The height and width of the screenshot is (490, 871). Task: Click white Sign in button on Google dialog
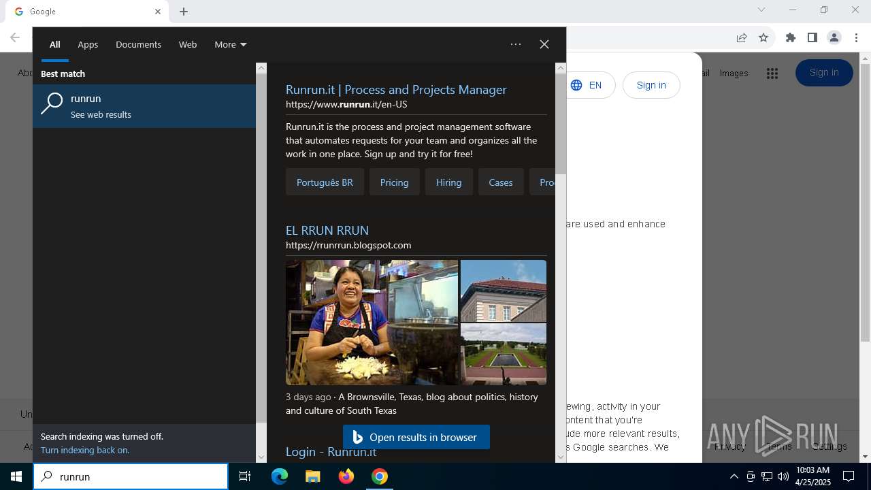pos(651,85)
